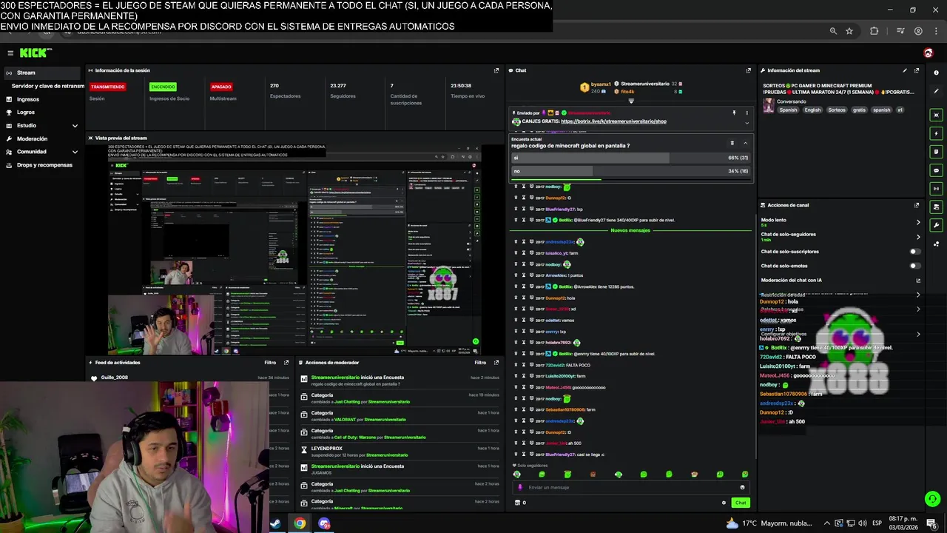Select Stream in the sidebar

coord(41,73)
